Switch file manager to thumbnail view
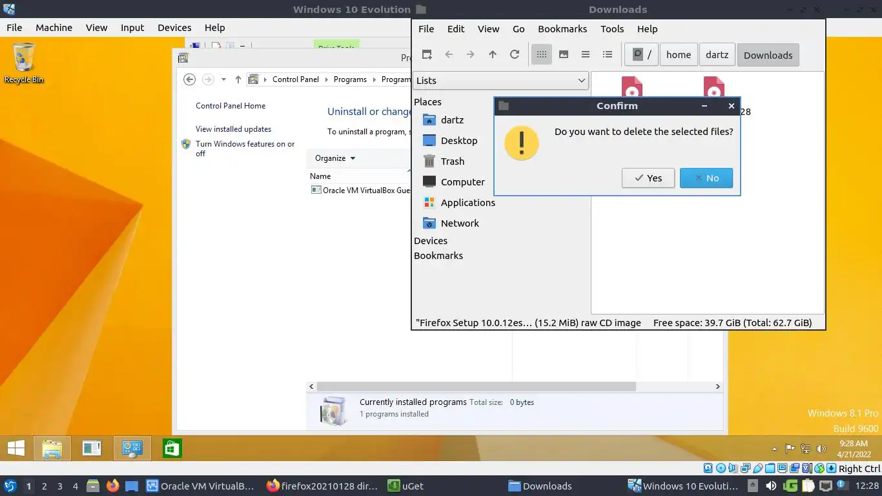Viewport: 882px width, 496px height. [x=564, y=55]
